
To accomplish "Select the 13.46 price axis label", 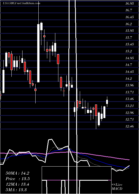I will tap(130, 99).
